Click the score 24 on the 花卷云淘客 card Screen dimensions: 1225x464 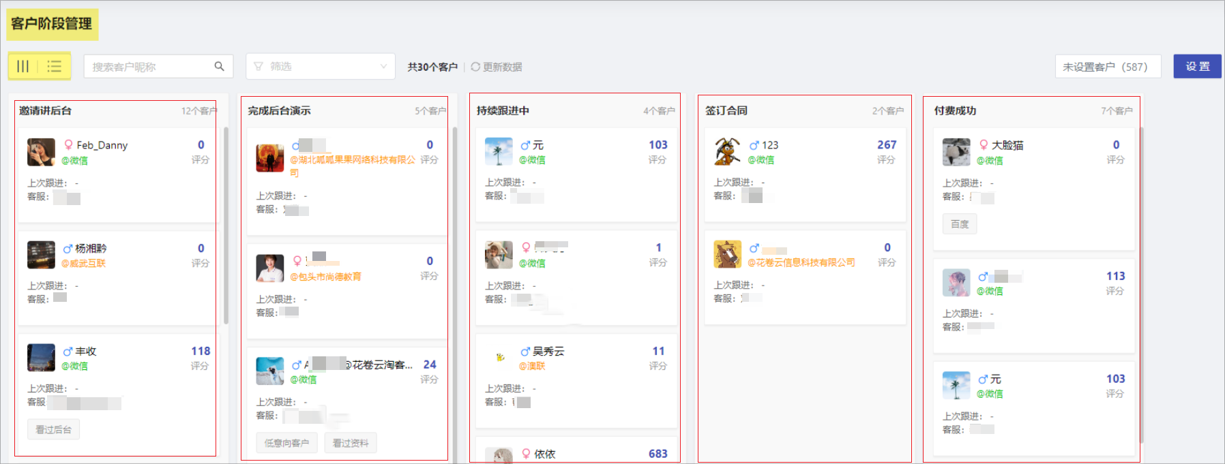[430, 365]
